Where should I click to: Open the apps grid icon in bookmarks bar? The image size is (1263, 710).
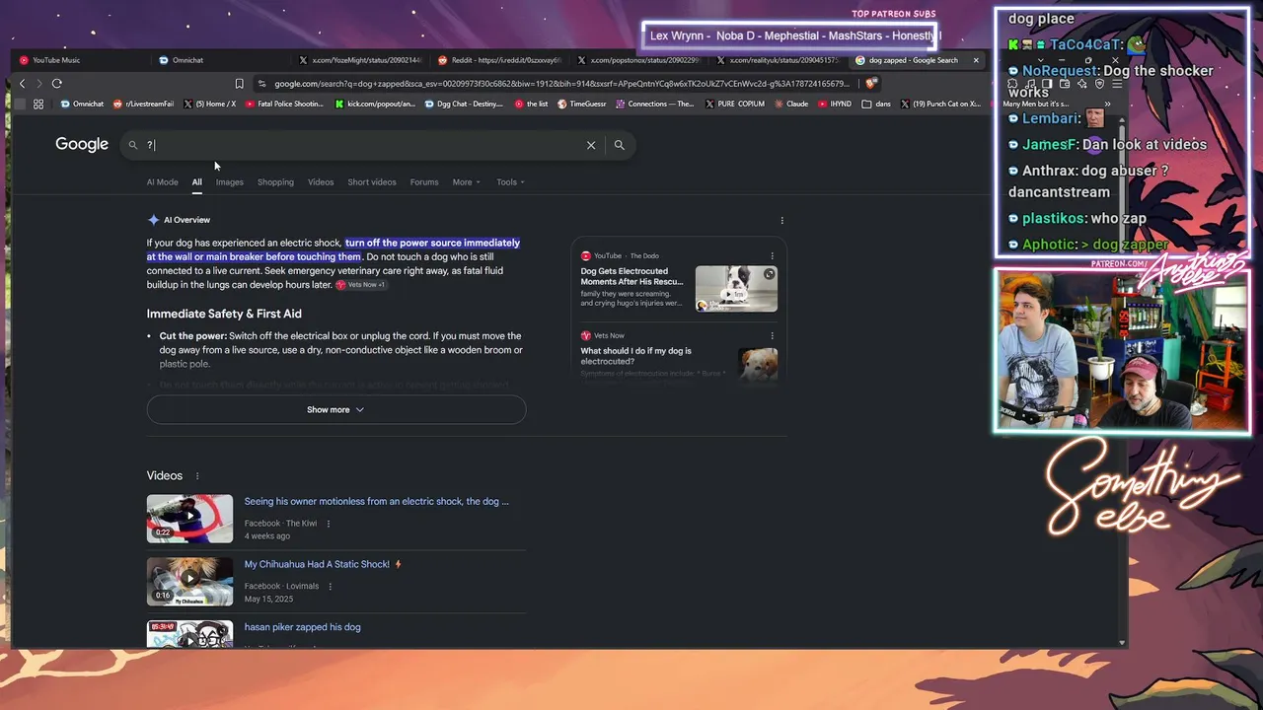pyautogui.click(x=38, y=104)
